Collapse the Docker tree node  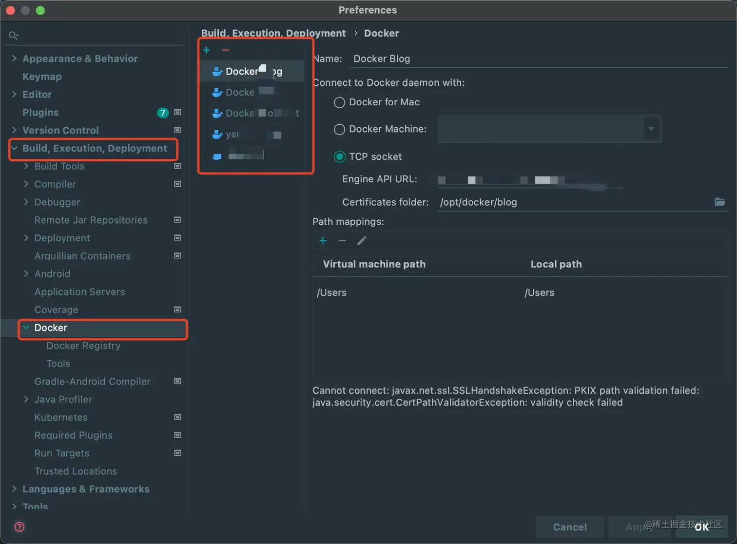(26, 328)
